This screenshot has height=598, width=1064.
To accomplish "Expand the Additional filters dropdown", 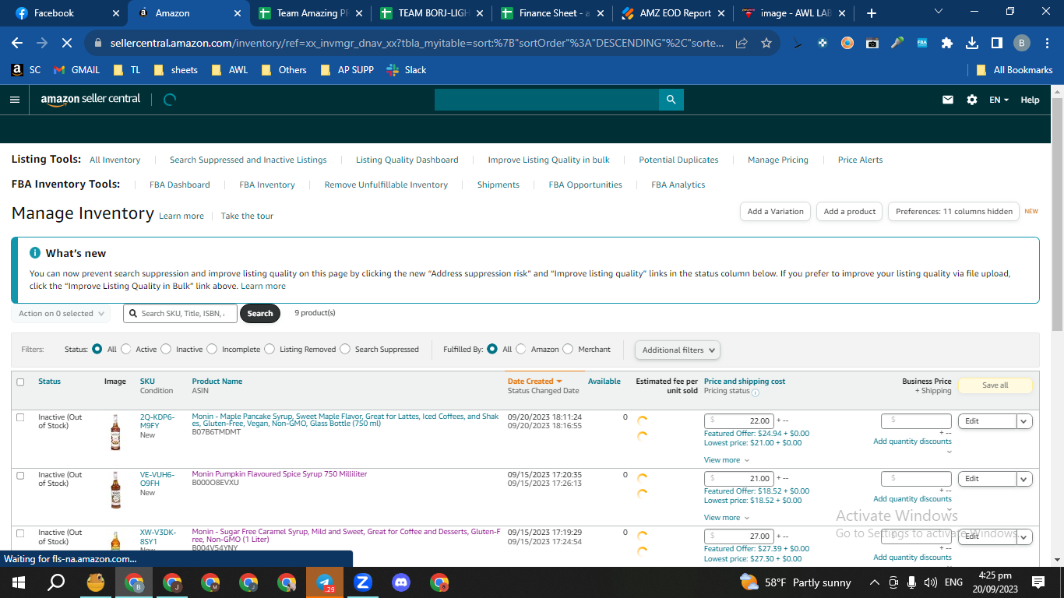I will click(x=678, y=350).
